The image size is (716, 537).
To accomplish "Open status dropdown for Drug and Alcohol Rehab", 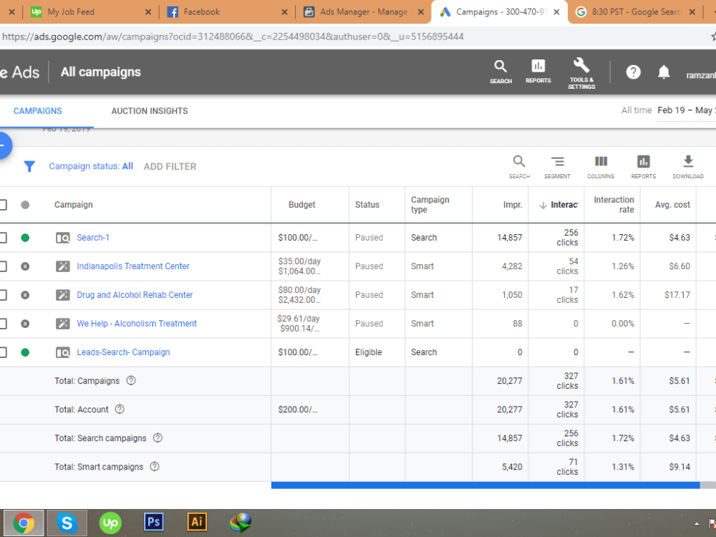I will [25, 295].
